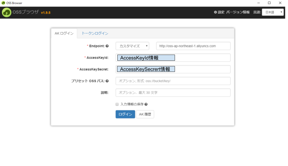Open バージョン情報 link in header
Image resolution: width=288 pixels, height=166 pixels.
(238, 12)
